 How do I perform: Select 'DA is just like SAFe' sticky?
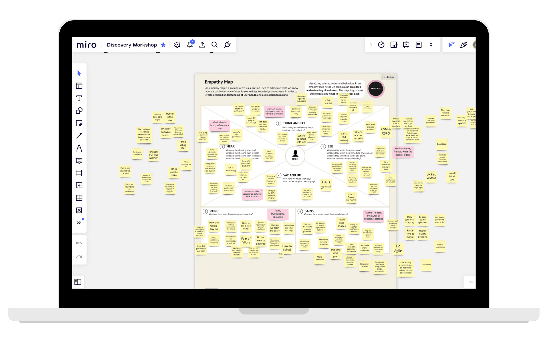click(174, 172)
